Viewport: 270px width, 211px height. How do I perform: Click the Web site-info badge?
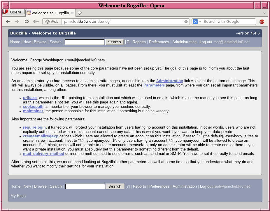[x=52, y=22]
